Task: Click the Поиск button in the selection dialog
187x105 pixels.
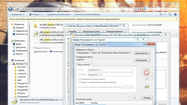Action: (147, 74)
